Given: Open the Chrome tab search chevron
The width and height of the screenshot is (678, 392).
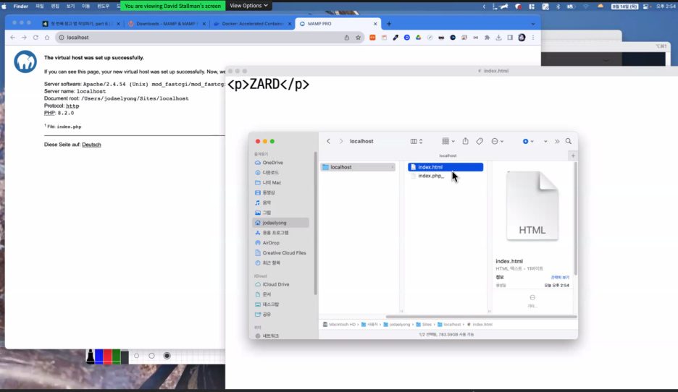Looking at the screenshot, I should point(532,24).
